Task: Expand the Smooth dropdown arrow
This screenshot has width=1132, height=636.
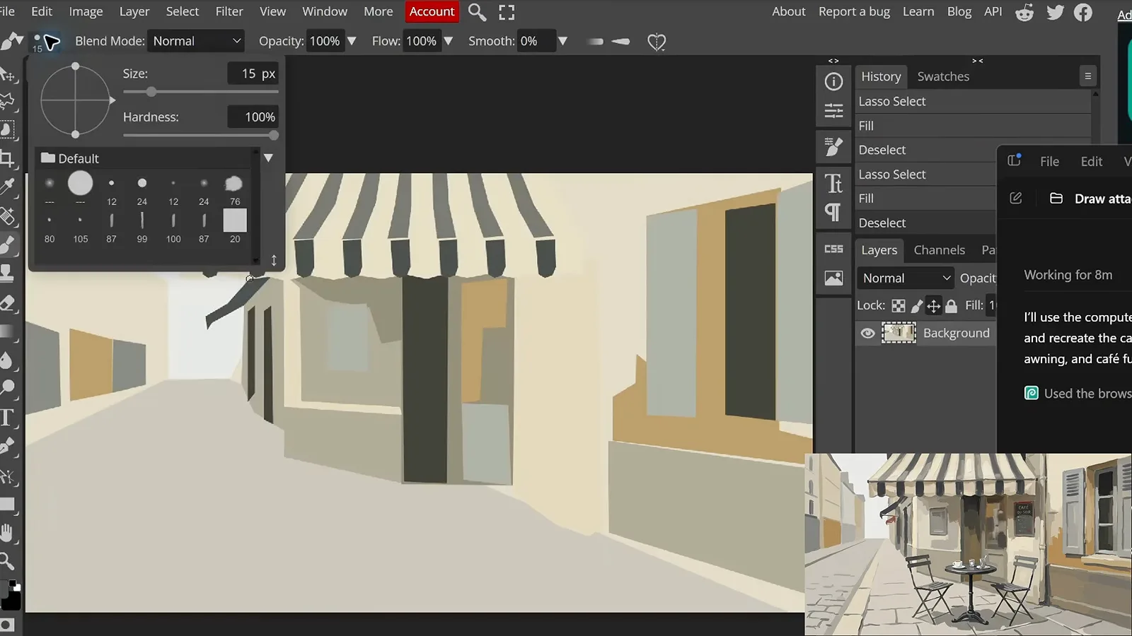Action: pos(562,41)
